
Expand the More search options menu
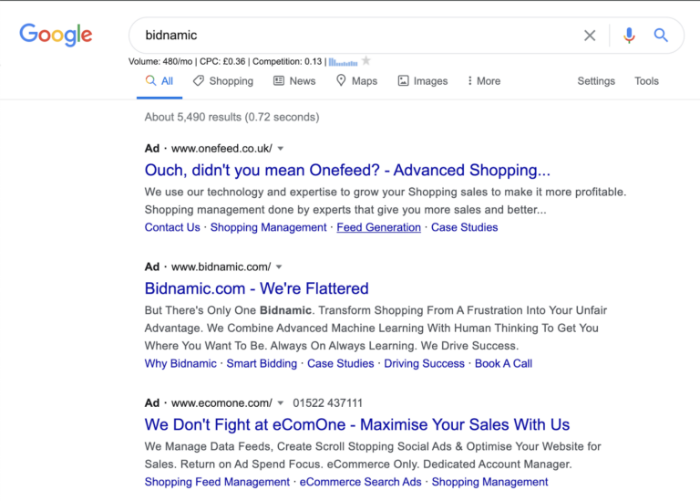click(x=484, y=81)
